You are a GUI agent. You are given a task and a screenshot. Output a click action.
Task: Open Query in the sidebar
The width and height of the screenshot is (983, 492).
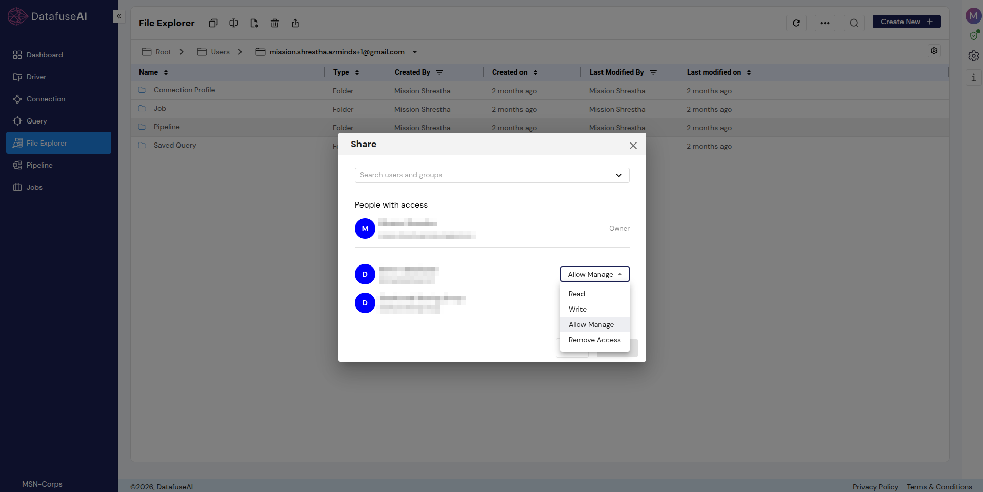(58, 121)
